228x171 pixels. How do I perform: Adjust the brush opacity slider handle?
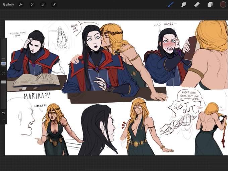click(3, 82)
